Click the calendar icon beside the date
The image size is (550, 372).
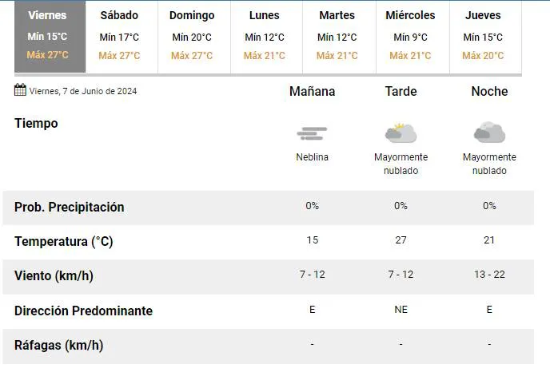click(20, 90)
